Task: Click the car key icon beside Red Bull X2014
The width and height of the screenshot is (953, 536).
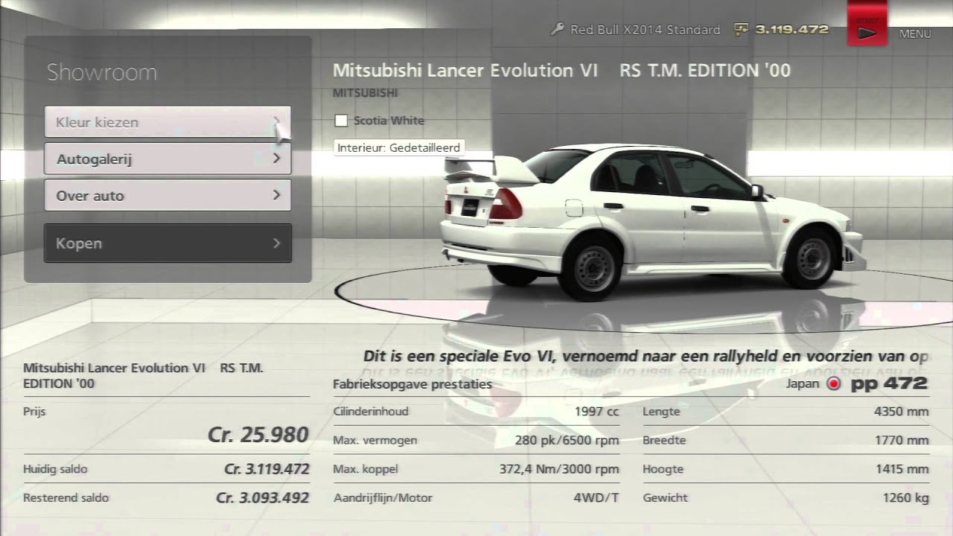Action: click(x=557, y=30)
